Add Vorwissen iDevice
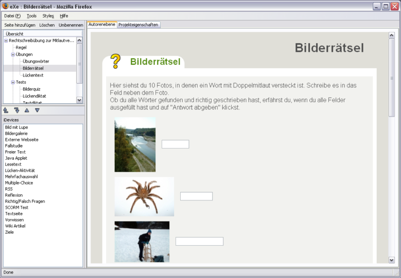Viewport: 401px width, 278px height. (x=14, y=220)
